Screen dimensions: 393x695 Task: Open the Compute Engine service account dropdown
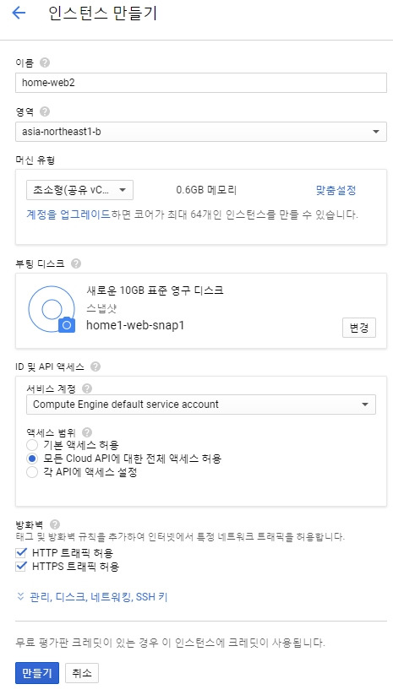tap(201, 405)
